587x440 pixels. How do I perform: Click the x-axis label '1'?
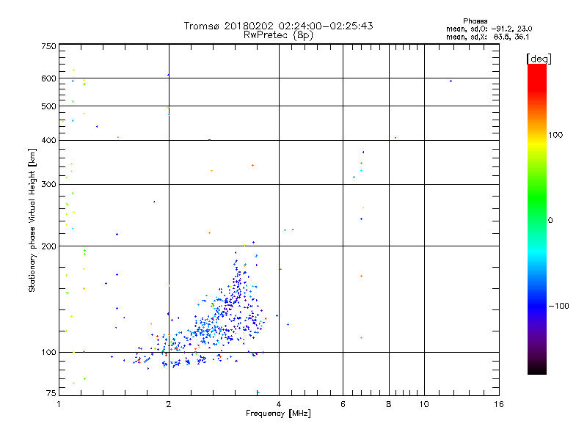pyautogui.click(x=59, y=404)
